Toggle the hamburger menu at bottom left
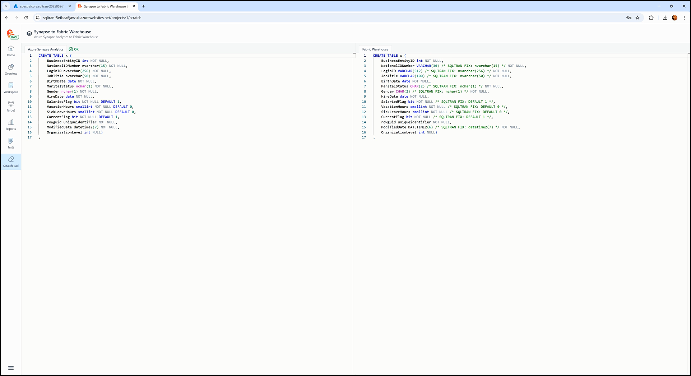The image size is (691, 376). (11, 368)
